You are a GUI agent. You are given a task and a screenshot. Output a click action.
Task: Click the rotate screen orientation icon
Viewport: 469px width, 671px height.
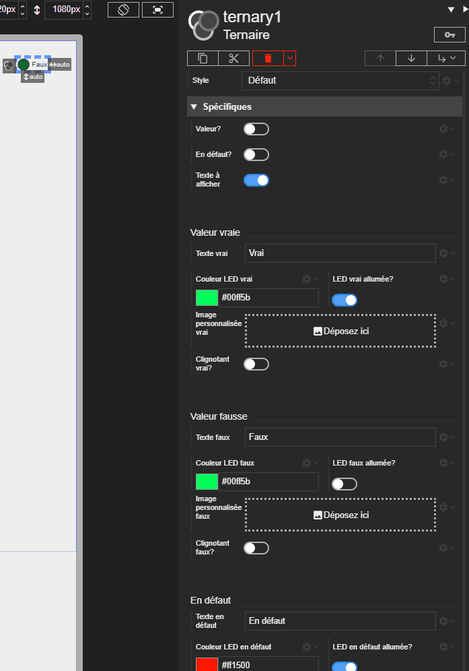pos(123,9)
